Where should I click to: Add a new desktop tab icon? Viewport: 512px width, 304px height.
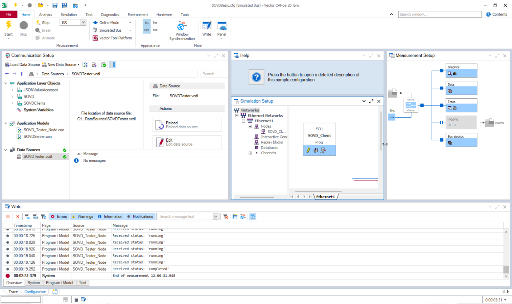55,292
